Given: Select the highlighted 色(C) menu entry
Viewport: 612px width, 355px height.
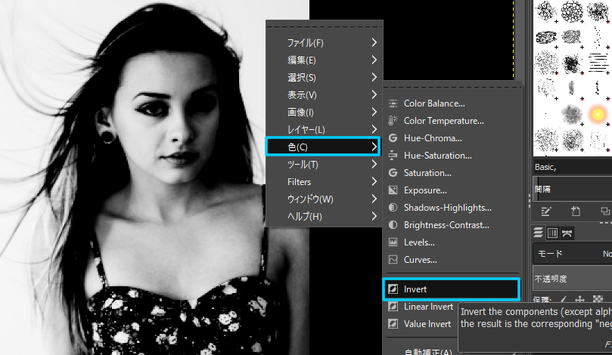Looking at the screenshot, I should click(323, 147).
